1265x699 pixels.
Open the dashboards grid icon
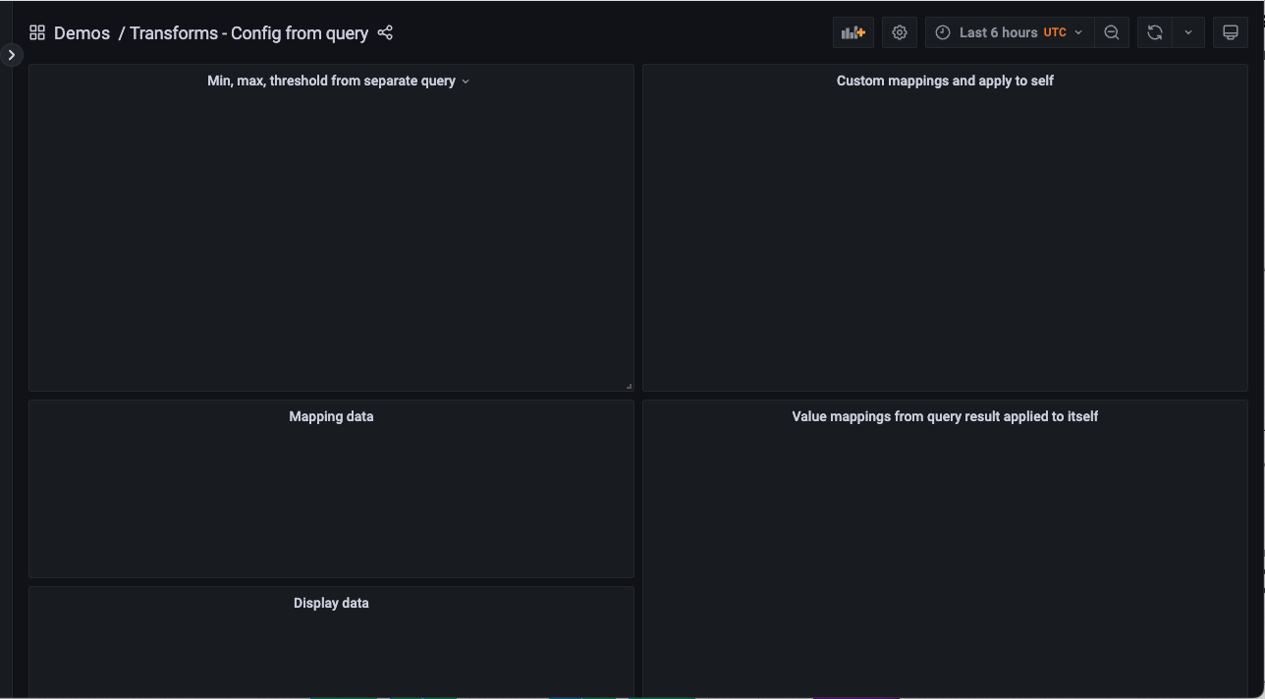[37, 31]
